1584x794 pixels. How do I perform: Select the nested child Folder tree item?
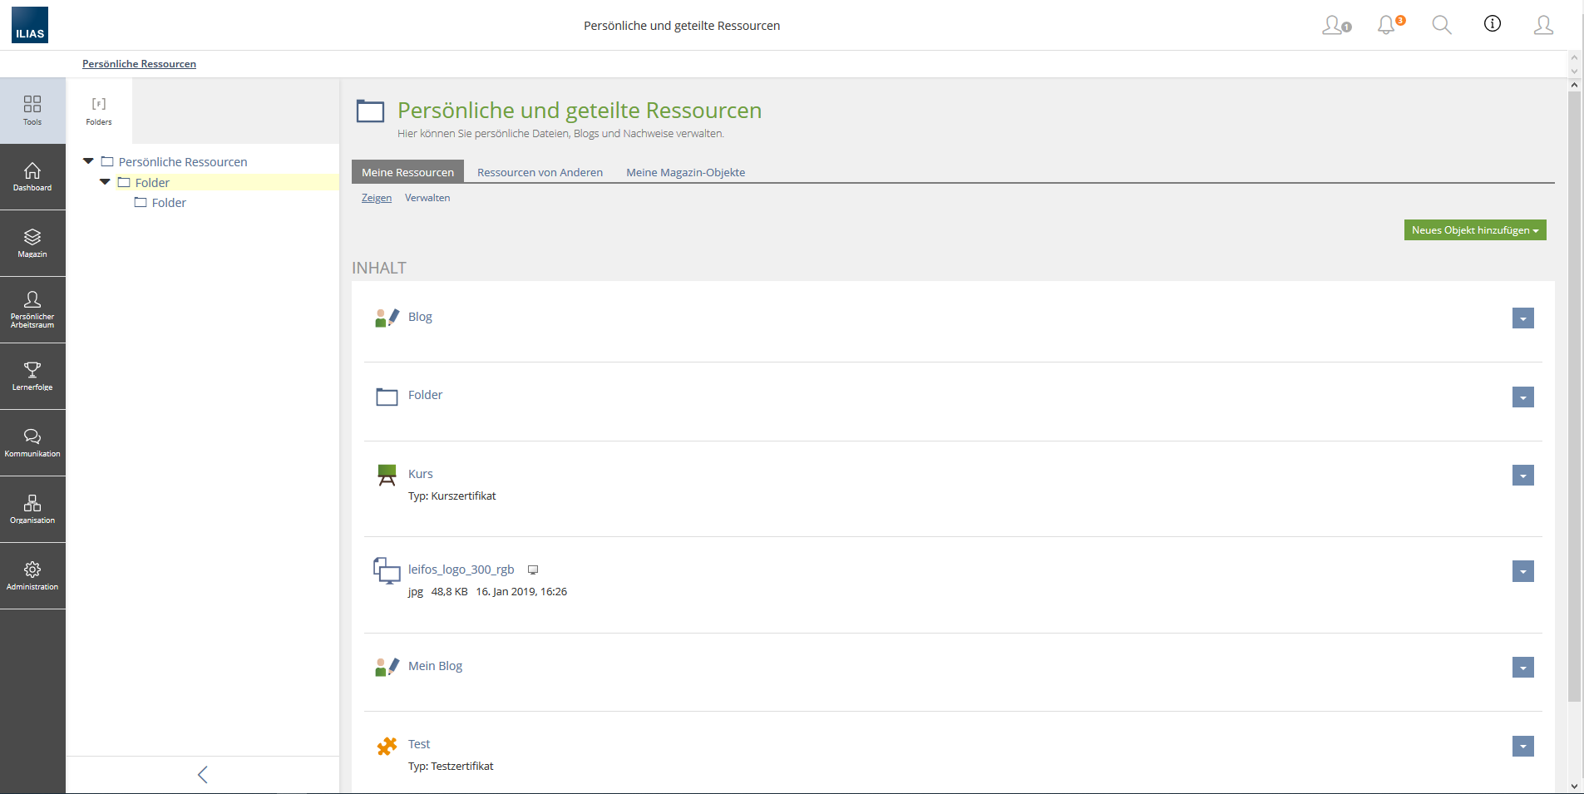pyautogui.click(x=169, y=203)
